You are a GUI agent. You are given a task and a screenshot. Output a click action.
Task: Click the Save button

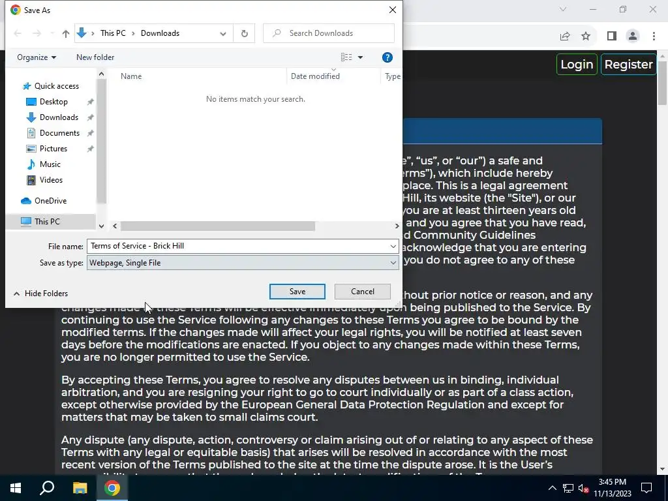tap(297, 292)
